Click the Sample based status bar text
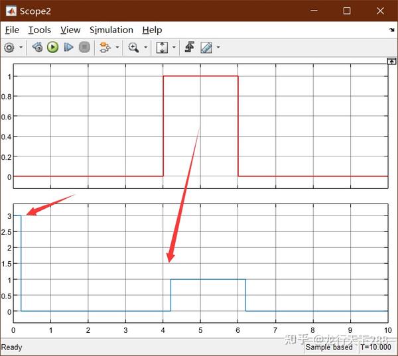The width and height of the screenshot is (398, 356). coord(329,347)
